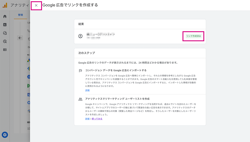
Task: Click the linked account avatar icon
Action: click(80, 36)
